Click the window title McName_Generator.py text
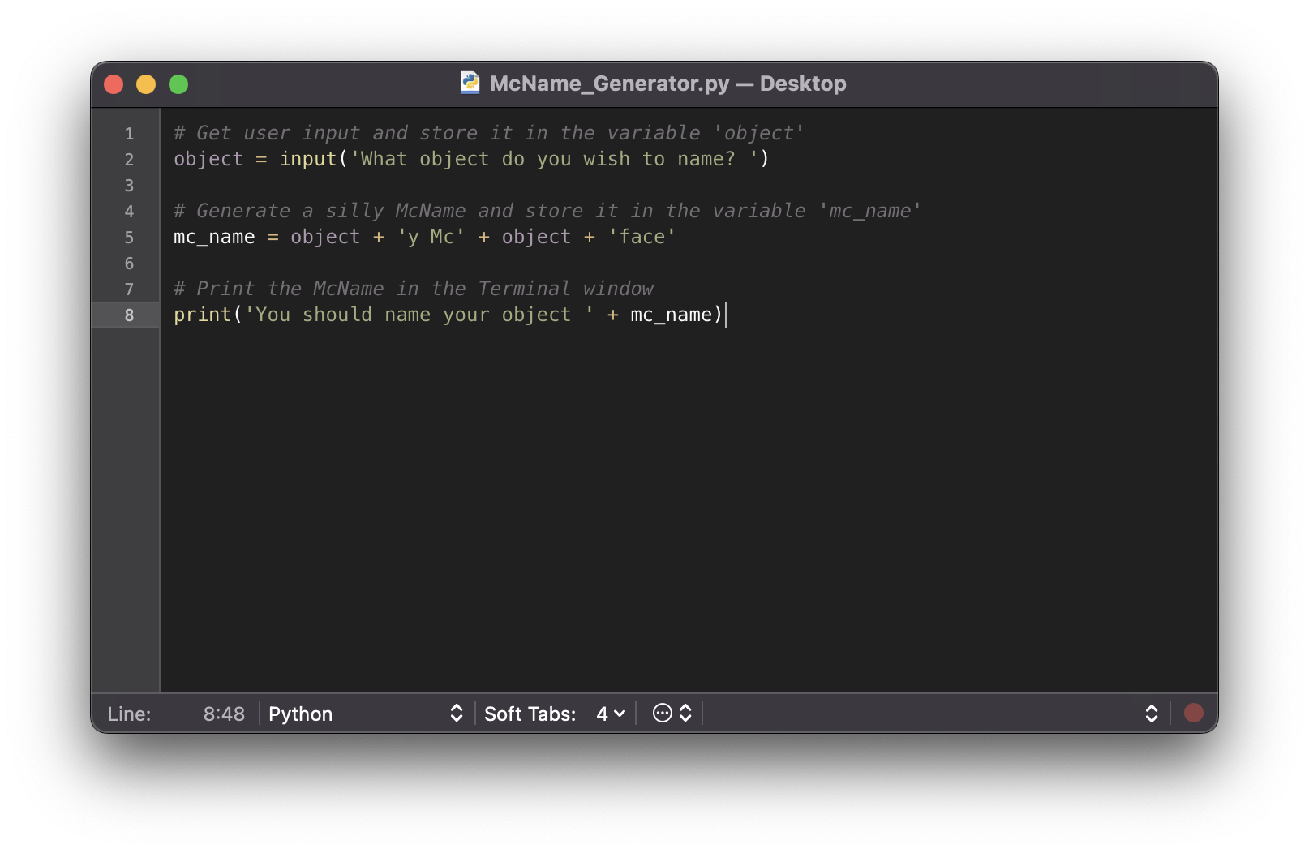This screenshot has width=1309, height=853. pos(610,84)
